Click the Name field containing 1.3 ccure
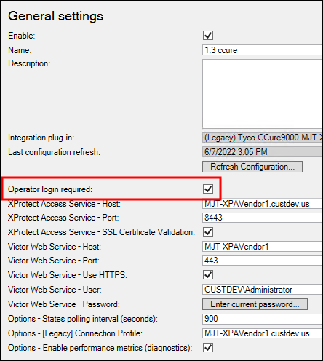323x361 pixels. pos(262,50)
